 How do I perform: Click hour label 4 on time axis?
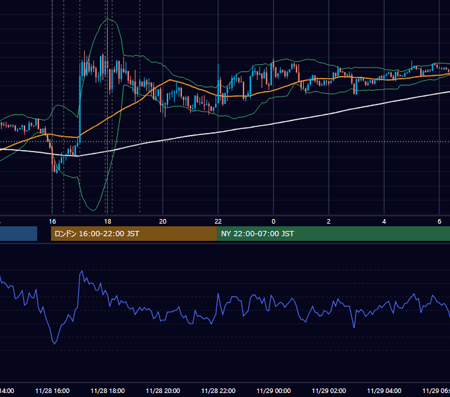tap(384, 222)
